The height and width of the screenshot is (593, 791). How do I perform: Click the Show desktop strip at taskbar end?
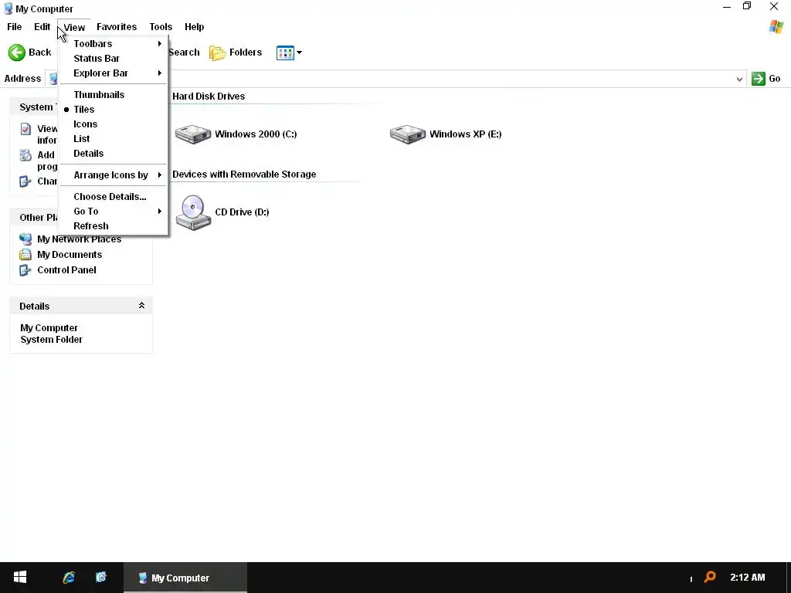[x=789, y=578]
